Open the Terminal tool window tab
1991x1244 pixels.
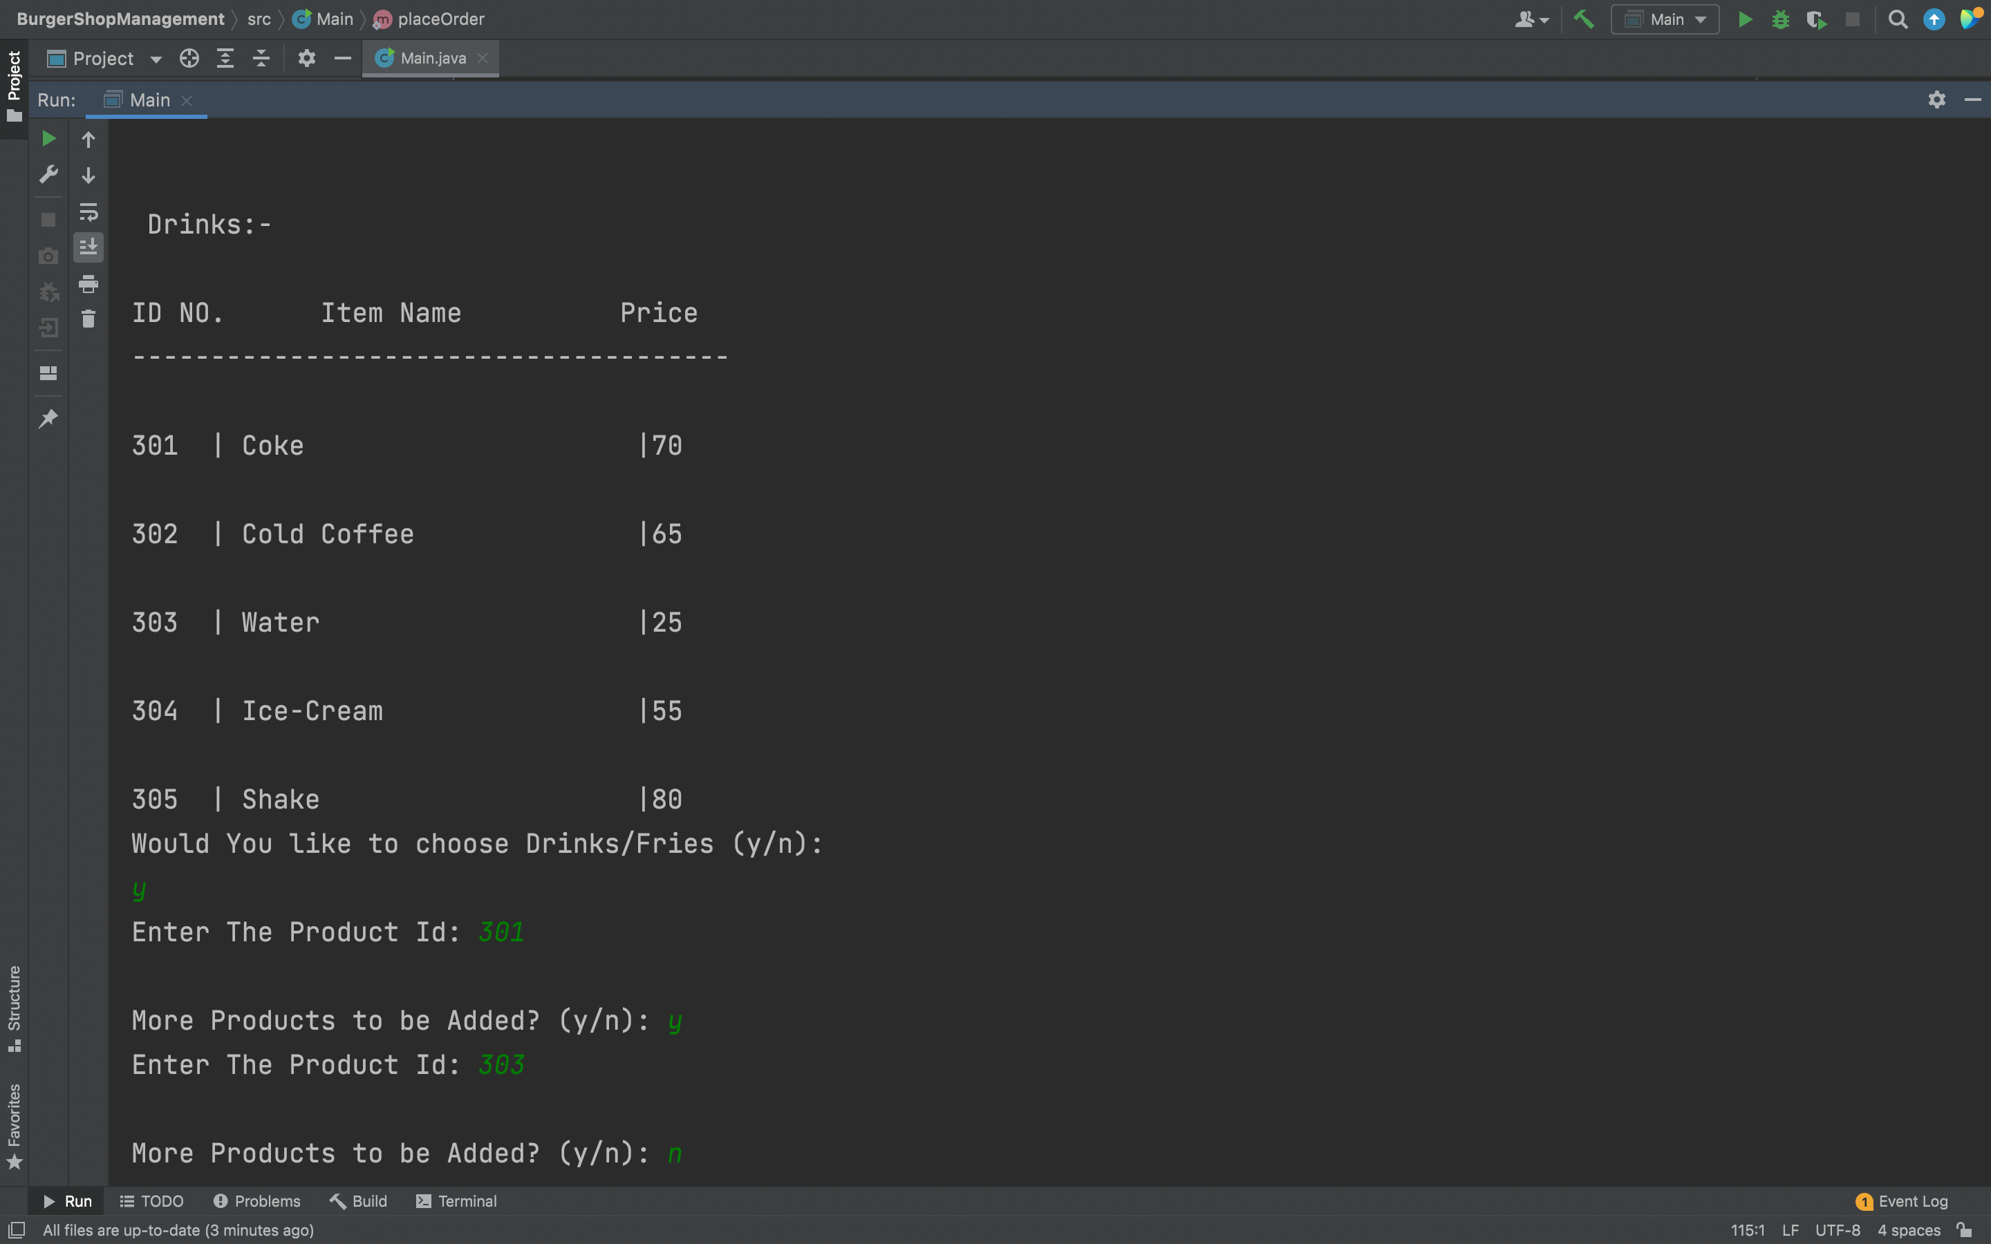click(456, 1201)
